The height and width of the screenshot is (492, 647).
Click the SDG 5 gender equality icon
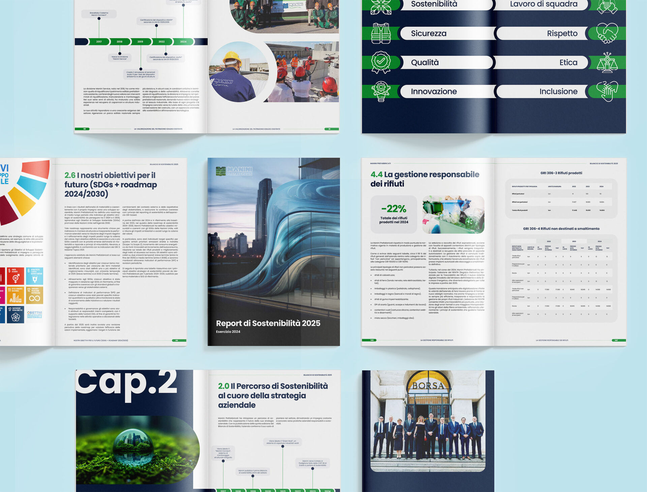pos(16,276)
